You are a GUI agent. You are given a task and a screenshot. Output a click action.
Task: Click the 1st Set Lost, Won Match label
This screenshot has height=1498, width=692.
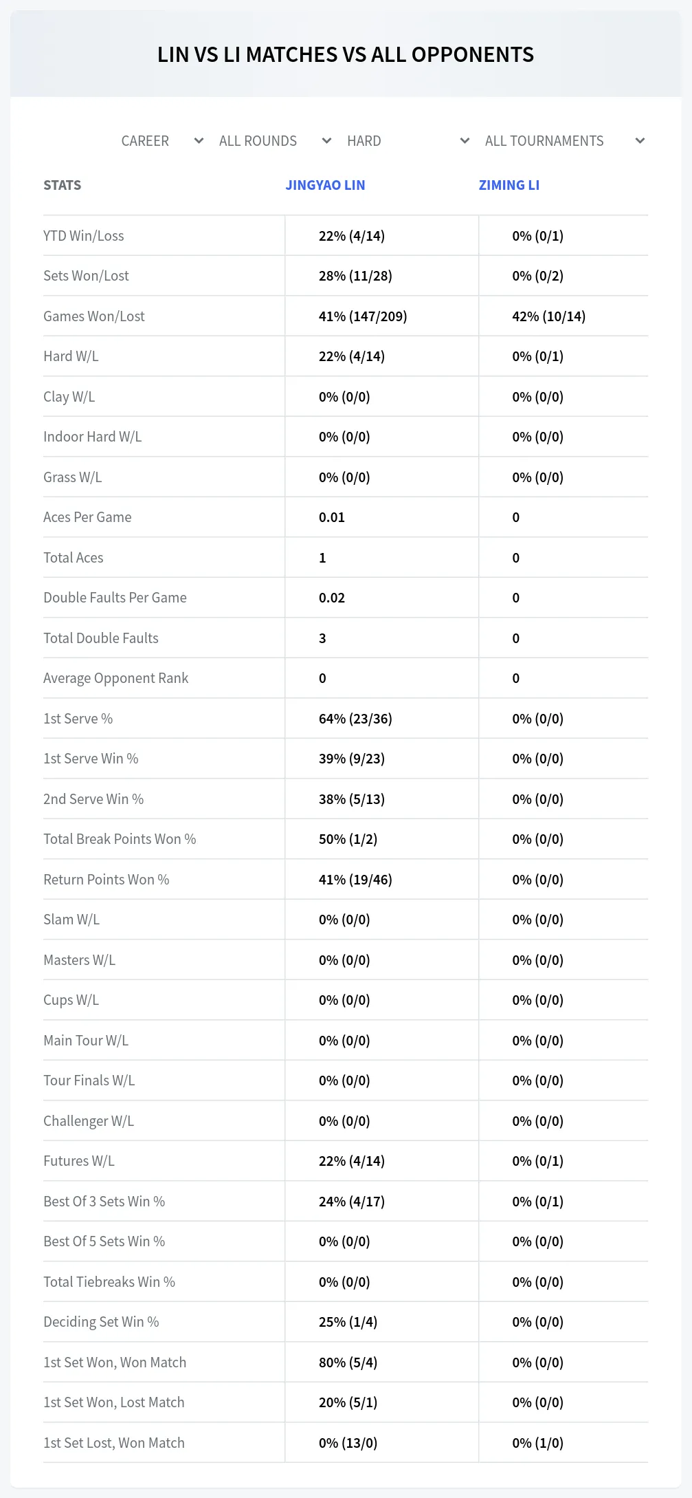[x=114, y=1443]
